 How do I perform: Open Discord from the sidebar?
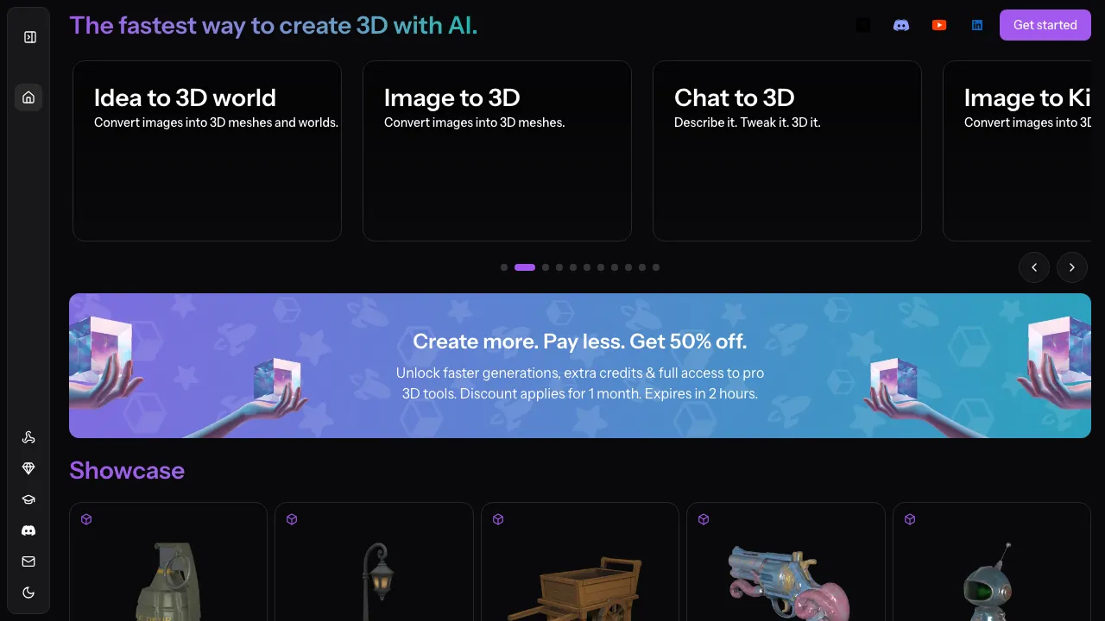pos(28,530)
